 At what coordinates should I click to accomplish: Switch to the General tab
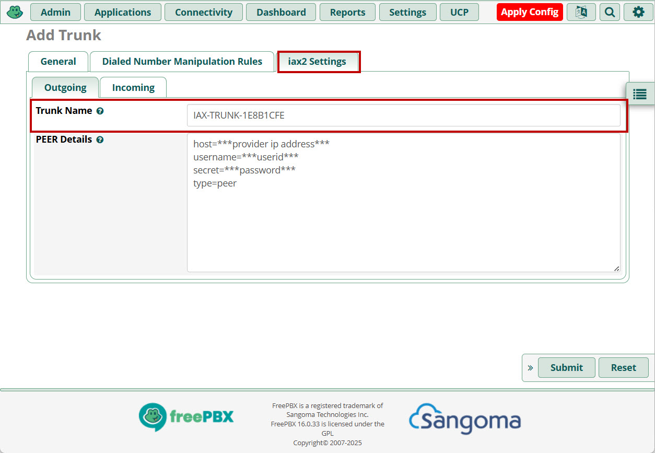[58, 62]
